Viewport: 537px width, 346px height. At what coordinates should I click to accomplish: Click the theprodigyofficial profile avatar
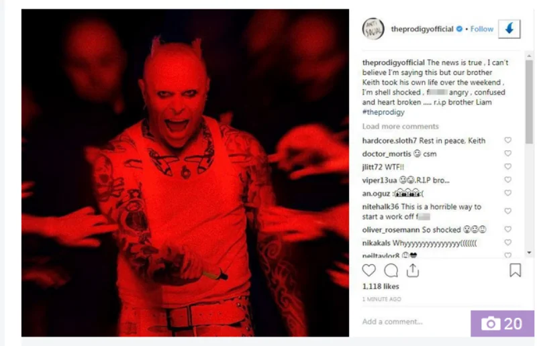pos(373,29)
